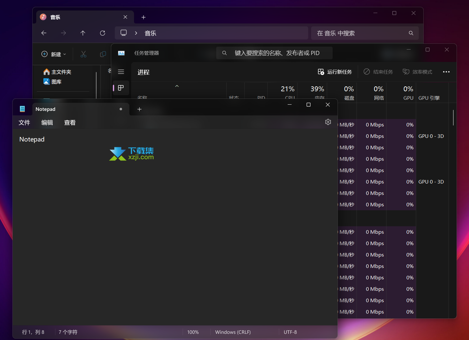Open the 查看 menu in Notepad
Image resolution: width=469 pixels, height=340 pixels.
70,123
